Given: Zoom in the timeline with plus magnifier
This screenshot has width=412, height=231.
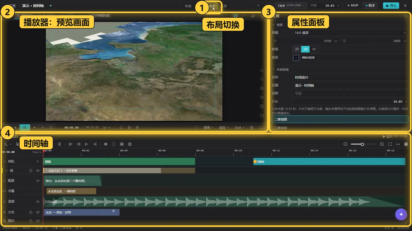Looking at the screenshot, I should pos(382,144).
